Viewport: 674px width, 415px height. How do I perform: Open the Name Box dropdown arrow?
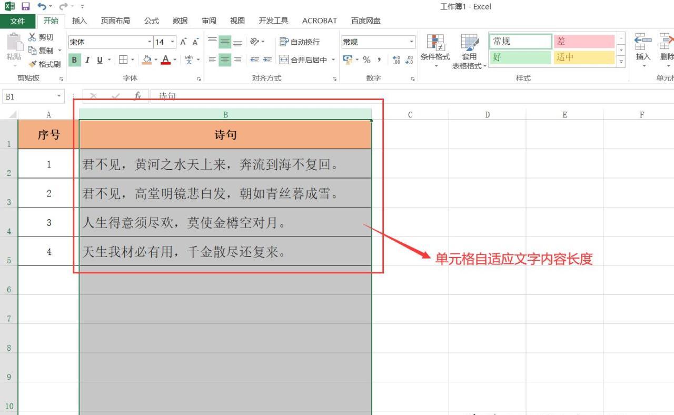pyautogui.click(x=59, y=96)
